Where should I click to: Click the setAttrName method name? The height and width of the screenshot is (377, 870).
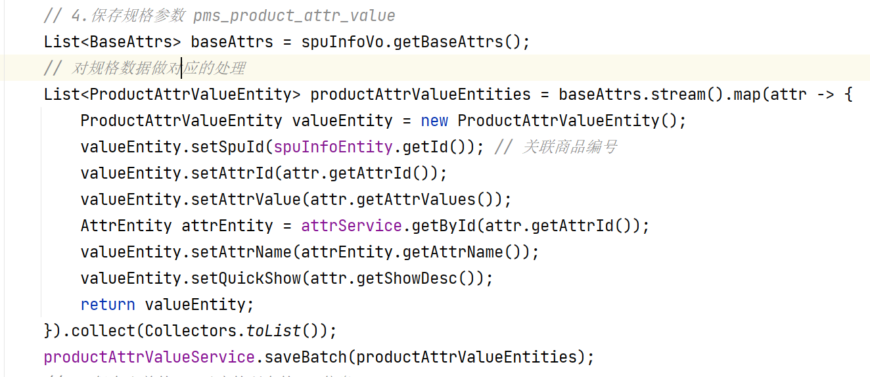coord(241,252)
